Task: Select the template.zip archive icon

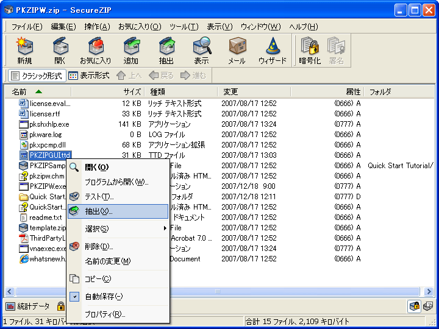Action: click(x=24, y=228)
